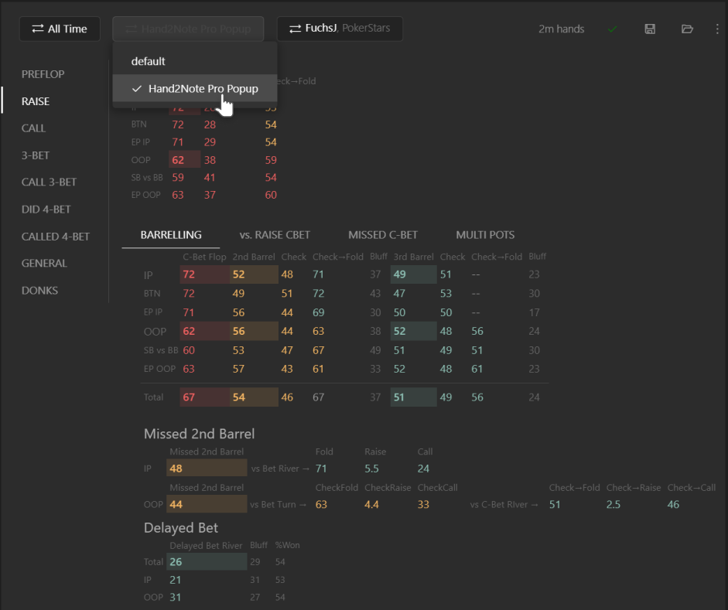
Task: Click the open folder icon
Action: pyautogui.click(x=687, y=29)
